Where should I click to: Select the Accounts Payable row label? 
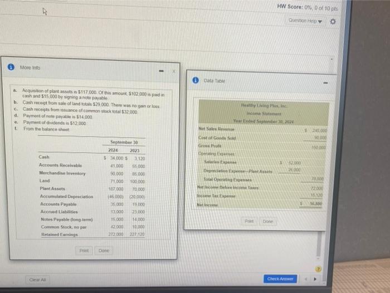click(58, 204)
